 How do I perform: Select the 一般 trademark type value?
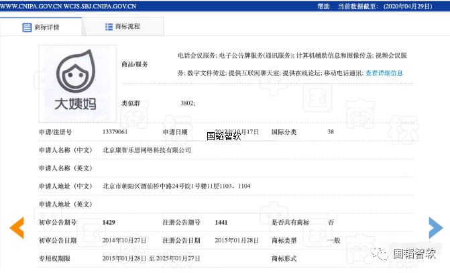(334, 240)
